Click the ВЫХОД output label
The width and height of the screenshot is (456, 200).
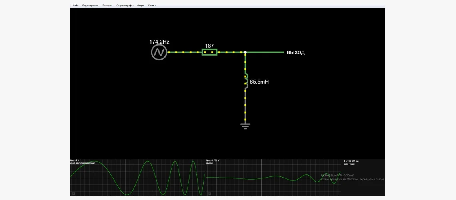[x=296, y=52]
